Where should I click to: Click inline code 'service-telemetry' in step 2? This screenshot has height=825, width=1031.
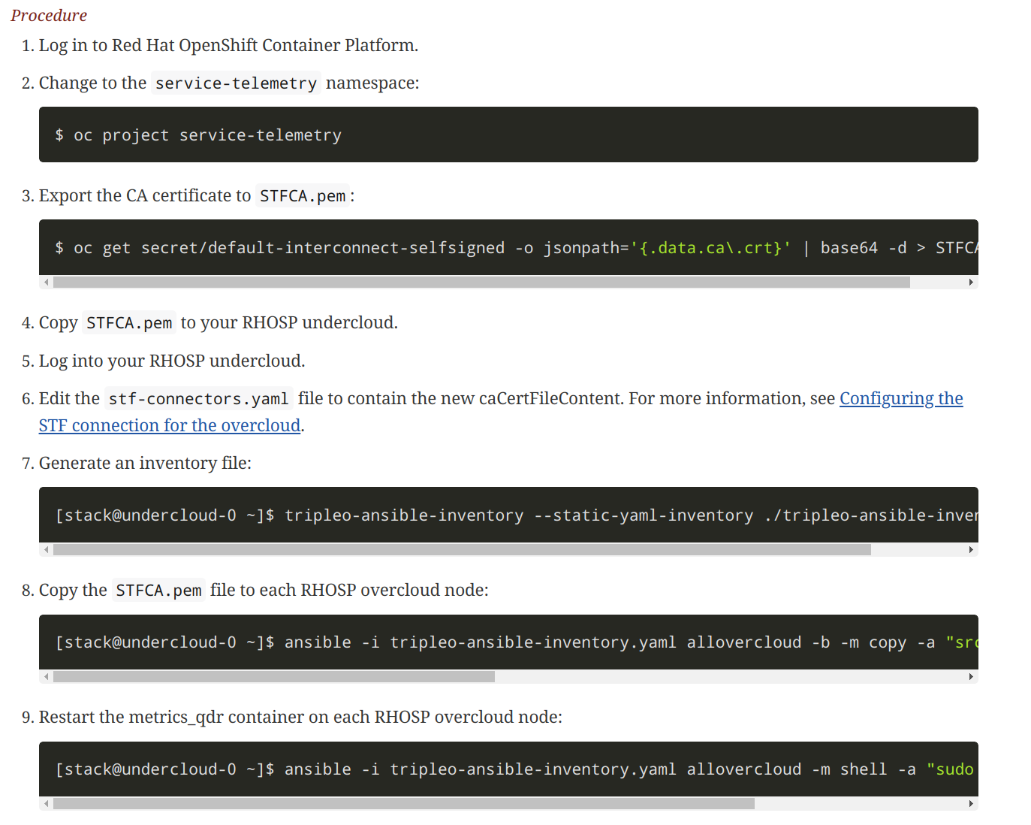point(236,83)
